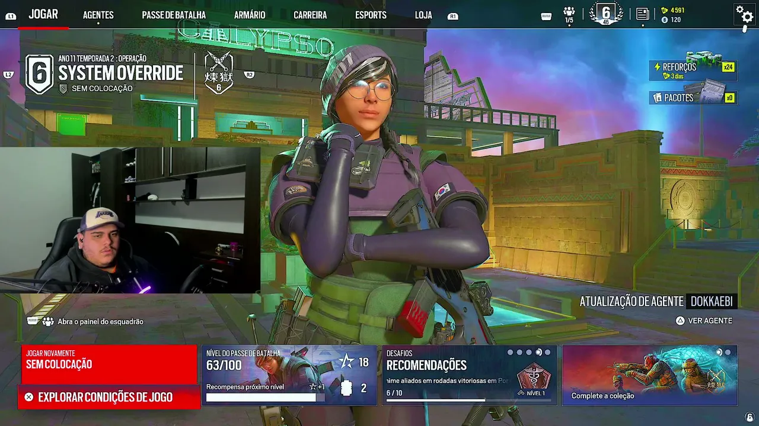
Task: Open the crossed-swords rank emblem
Action: click(x=219, y=73)
